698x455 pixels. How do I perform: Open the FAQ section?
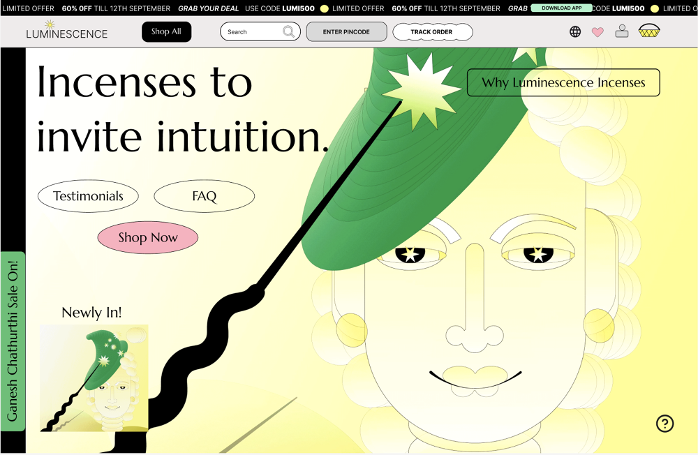[x=204, y=196]
